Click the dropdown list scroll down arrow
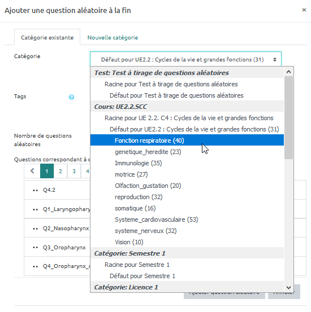 point(288,288)
